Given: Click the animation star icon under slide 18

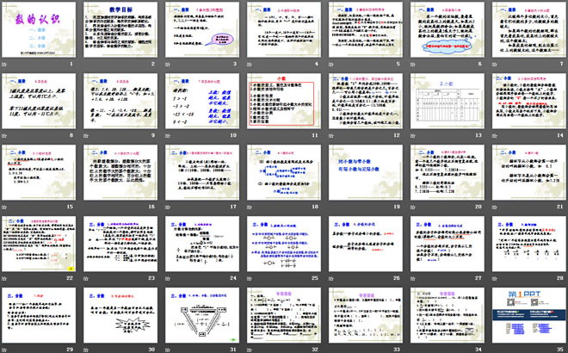Looking at the screenshot, I should tap(250, 207).
